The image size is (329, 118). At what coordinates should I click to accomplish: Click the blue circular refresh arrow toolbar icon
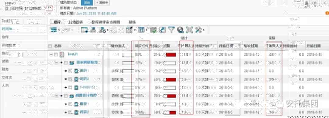tap(162, 30)
